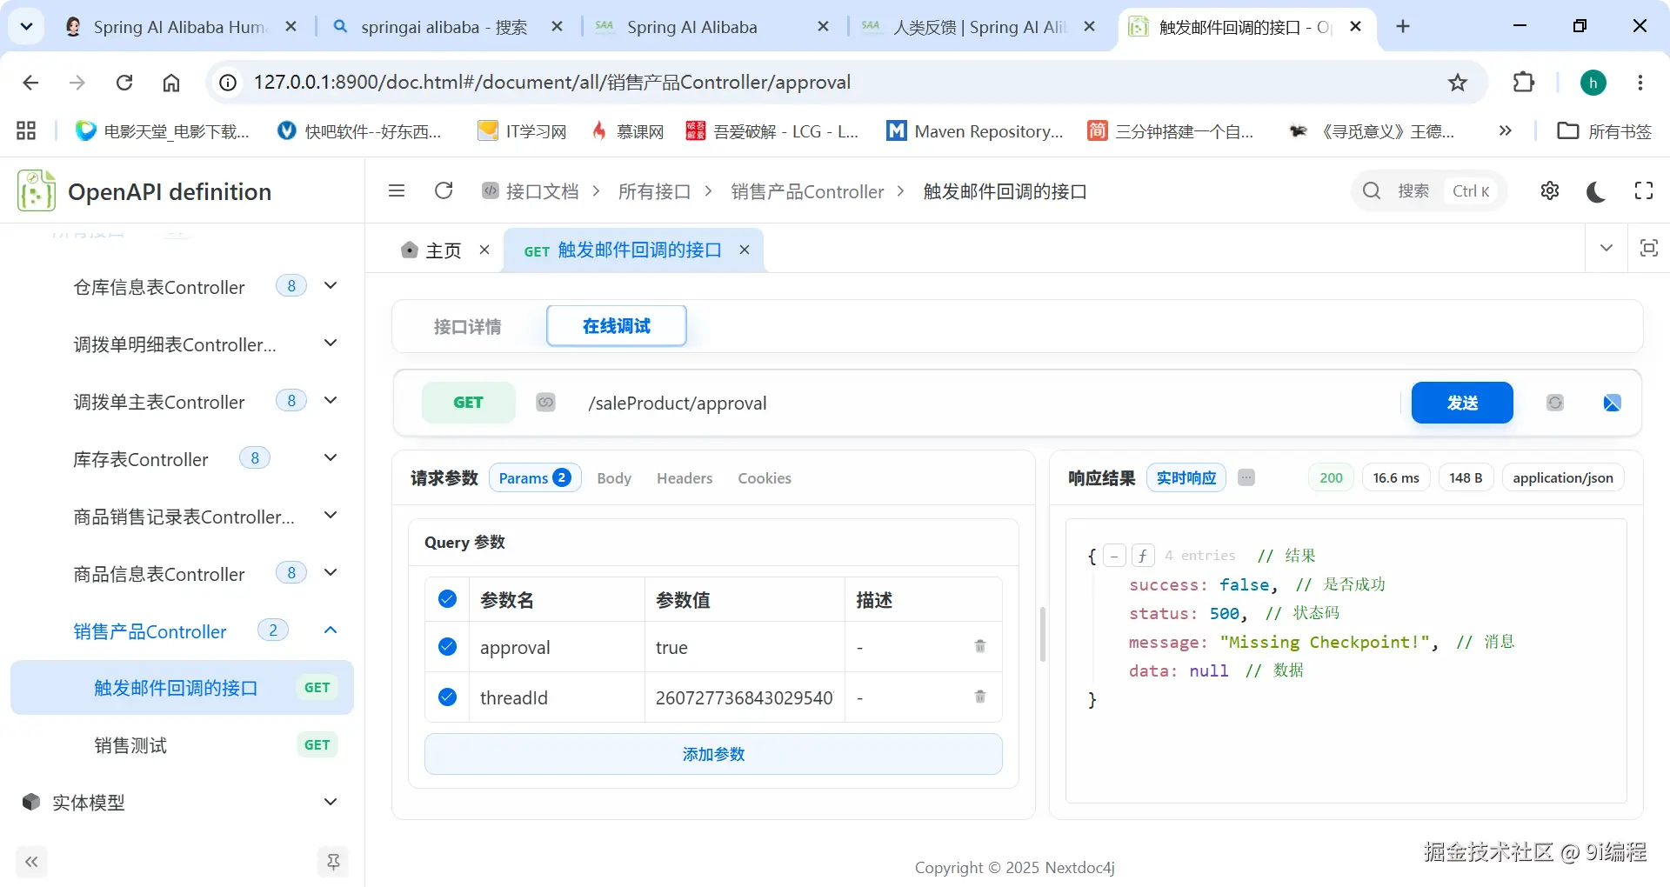Click 销售产品Controller breadcrumb link
Screen dimensions: 1670x887
pyautogui.click(x=807, y=191)
